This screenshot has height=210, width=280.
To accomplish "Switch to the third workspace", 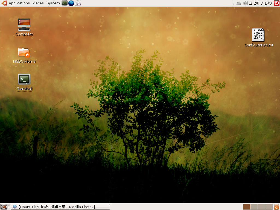I will tap(261, 207).
